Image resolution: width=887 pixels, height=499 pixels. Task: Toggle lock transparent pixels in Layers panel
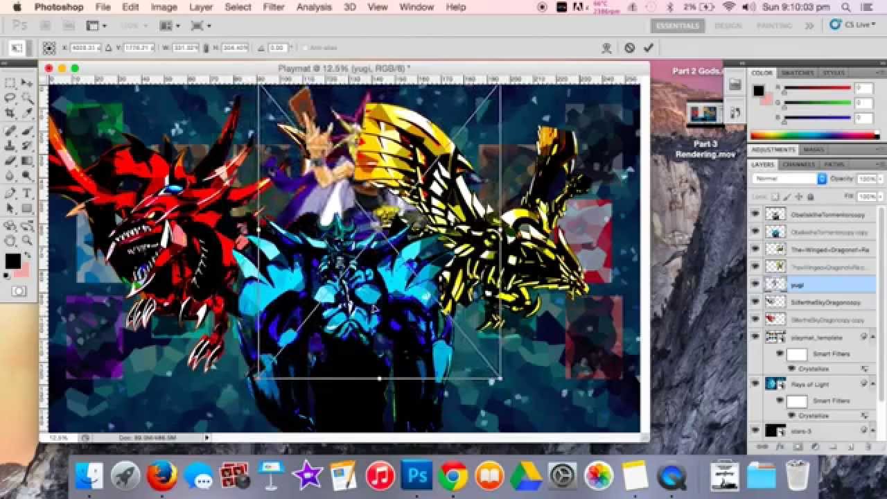775,197
